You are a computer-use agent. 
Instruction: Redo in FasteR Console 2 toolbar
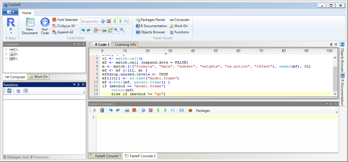click(118, 110)
